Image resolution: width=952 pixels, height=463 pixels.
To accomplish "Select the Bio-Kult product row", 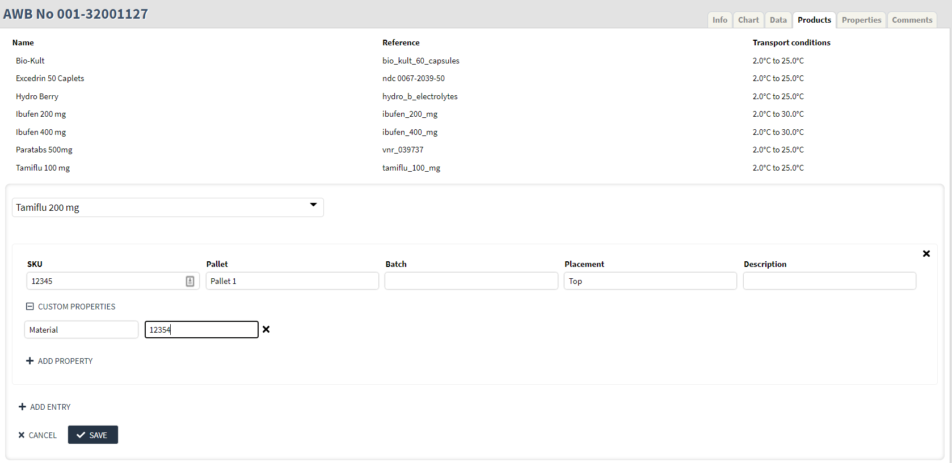I will click(30, 61).
